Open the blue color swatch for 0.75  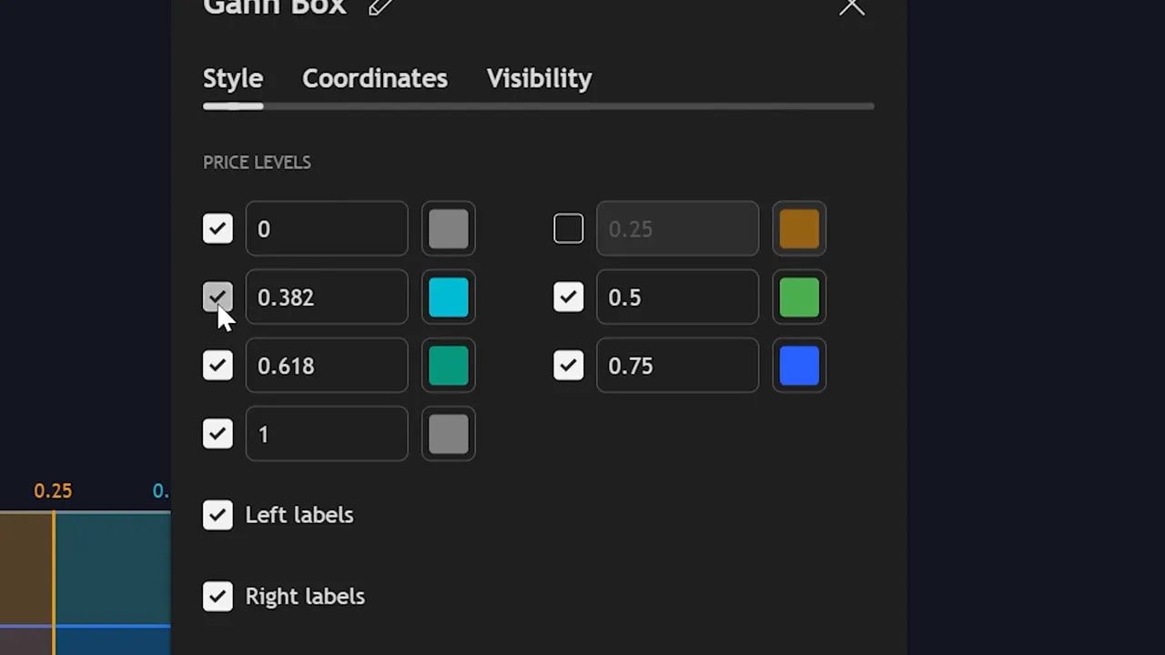tap(799, 366)
